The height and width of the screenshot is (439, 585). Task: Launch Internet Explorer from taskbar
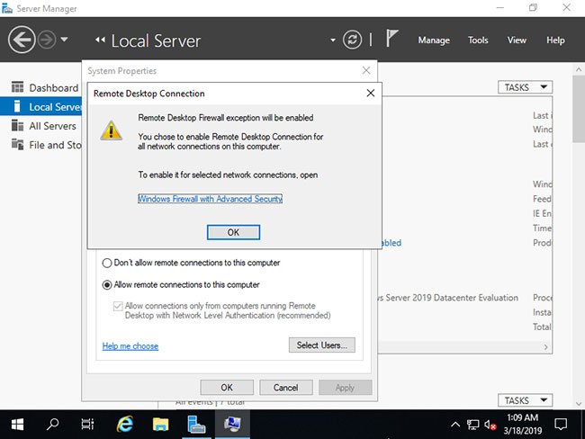[x=124, y=424]
